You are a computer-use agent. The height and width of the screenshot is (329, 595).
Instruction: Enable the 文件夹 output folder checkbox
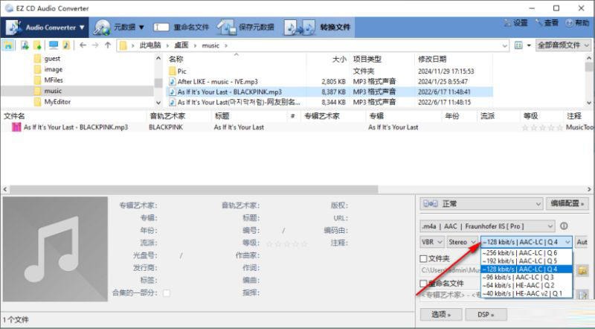point(423,259)
